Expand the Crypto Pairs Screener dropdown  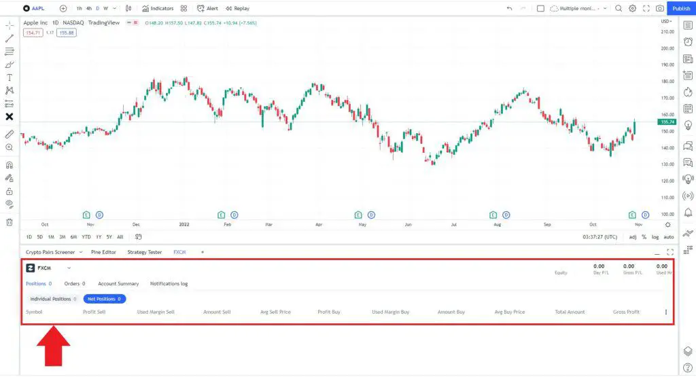(x=81, y=253)
